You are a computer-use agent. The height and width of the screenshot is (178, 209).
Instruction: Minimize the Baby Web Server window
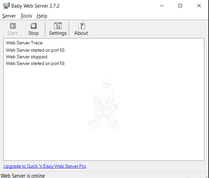click(x=162, y=6)
